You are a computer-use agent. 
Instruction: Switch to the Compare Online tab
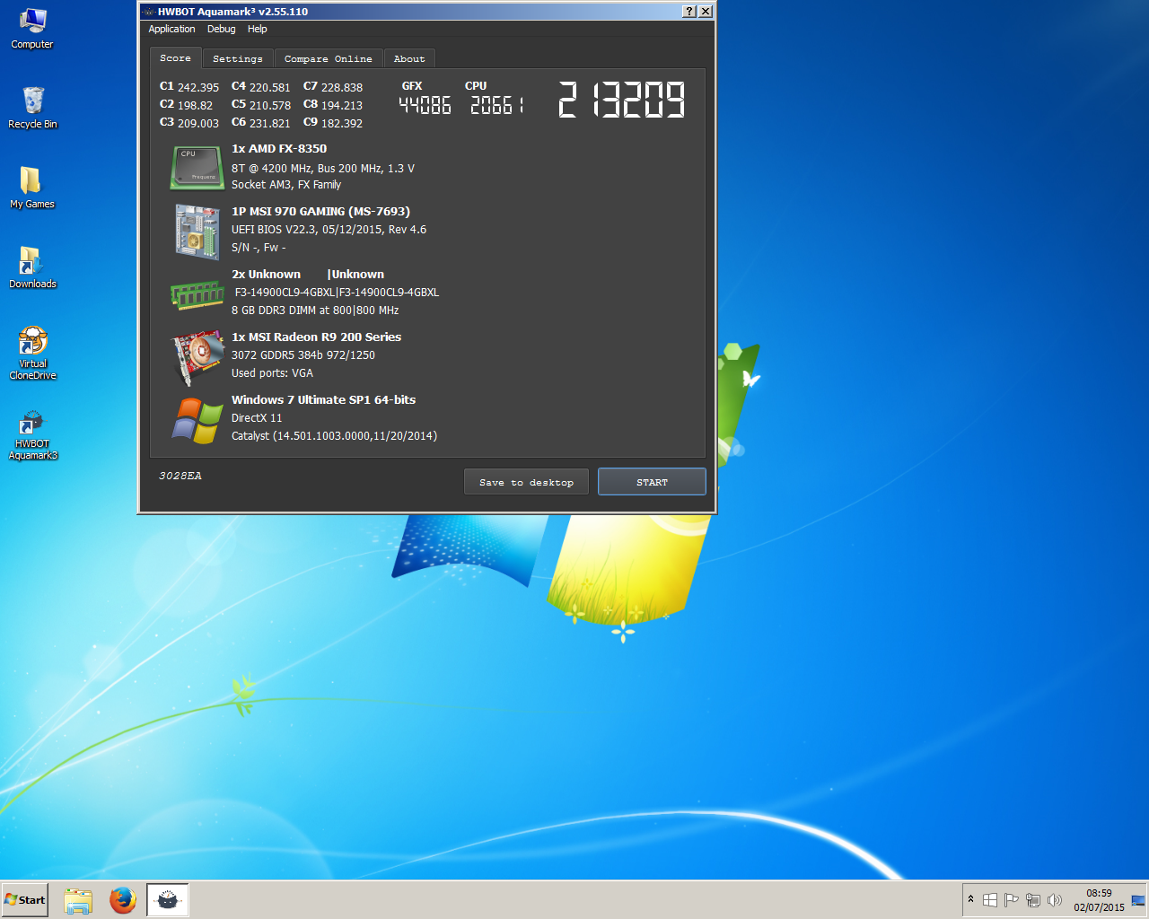328,58
